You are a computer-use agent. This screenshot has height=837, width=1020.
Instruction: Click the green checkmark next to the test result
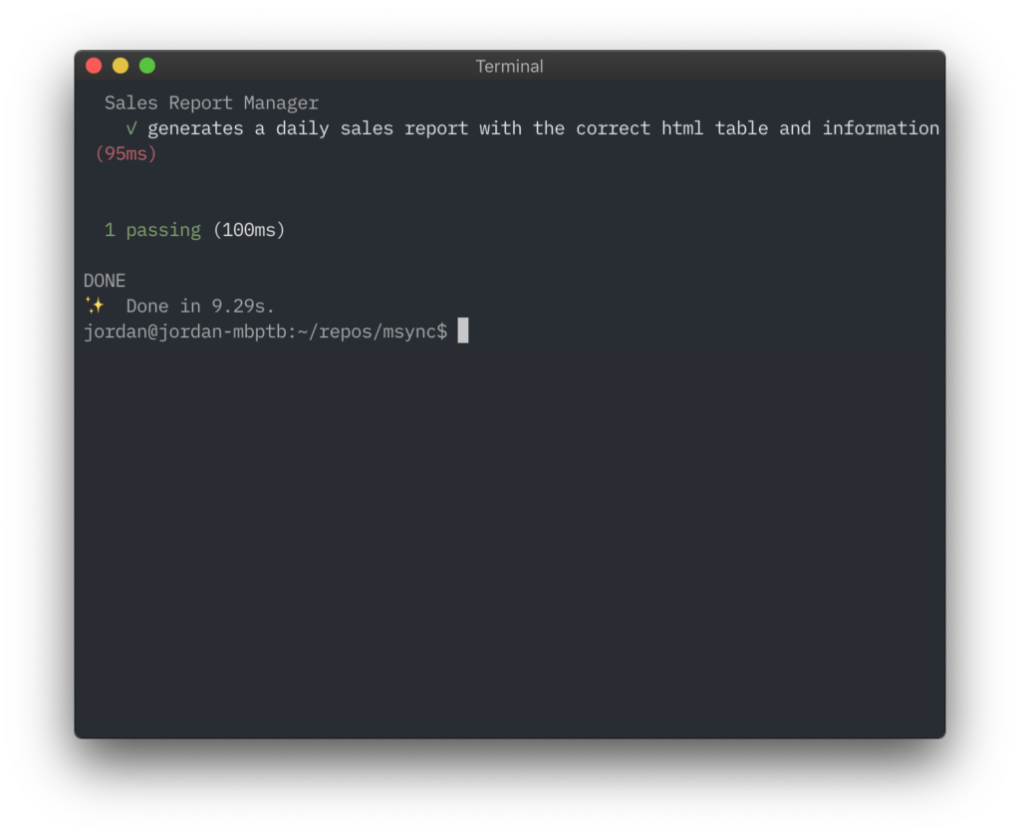click(x=130, y=128)
